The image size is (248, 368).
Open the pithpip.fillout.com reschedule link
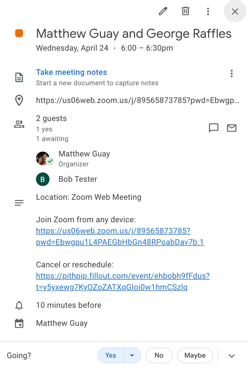point(123,281)
